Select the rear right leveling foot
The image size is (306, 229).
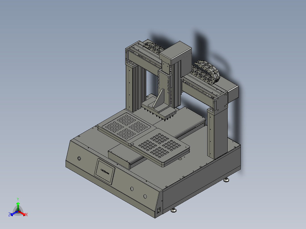click(227, 180)
